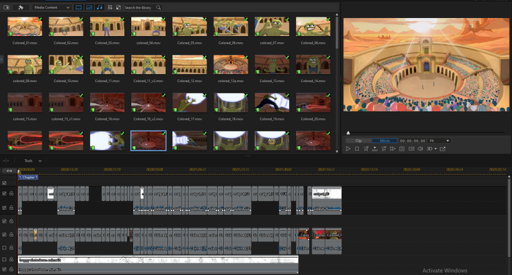
Task: Lock the top video track with output clips
Action: (11, 193)
